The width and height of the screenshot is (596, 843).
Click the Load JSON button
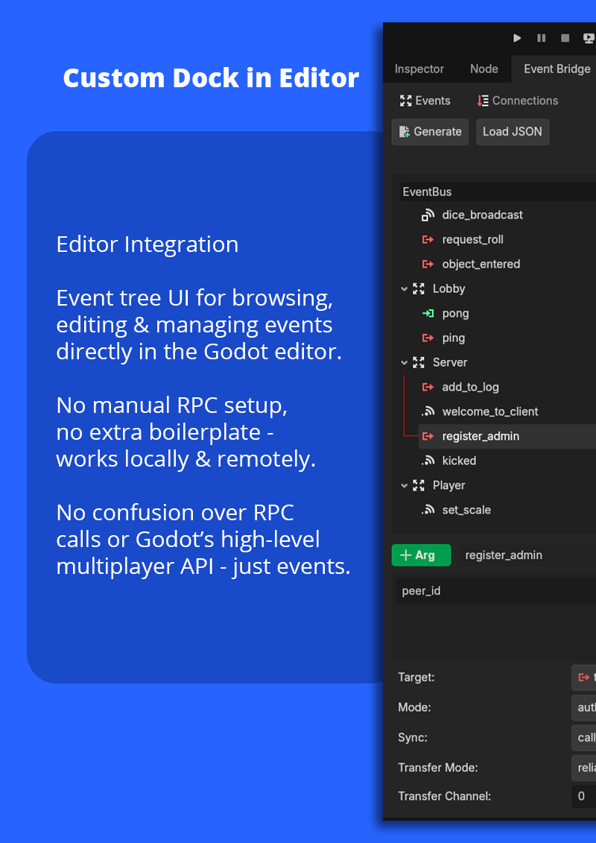[513, 132]
